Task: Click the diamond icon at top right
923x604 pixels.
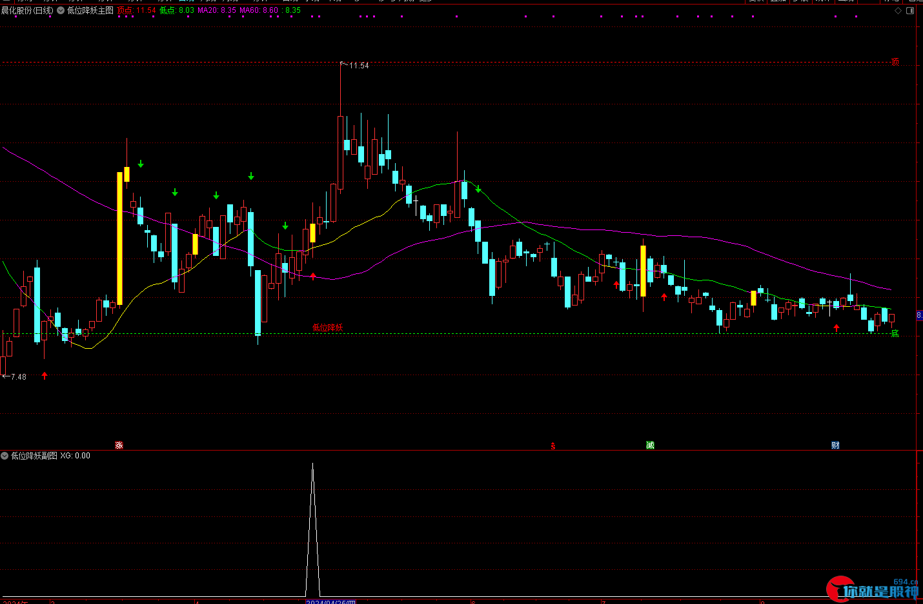Action: pos(898,10)
